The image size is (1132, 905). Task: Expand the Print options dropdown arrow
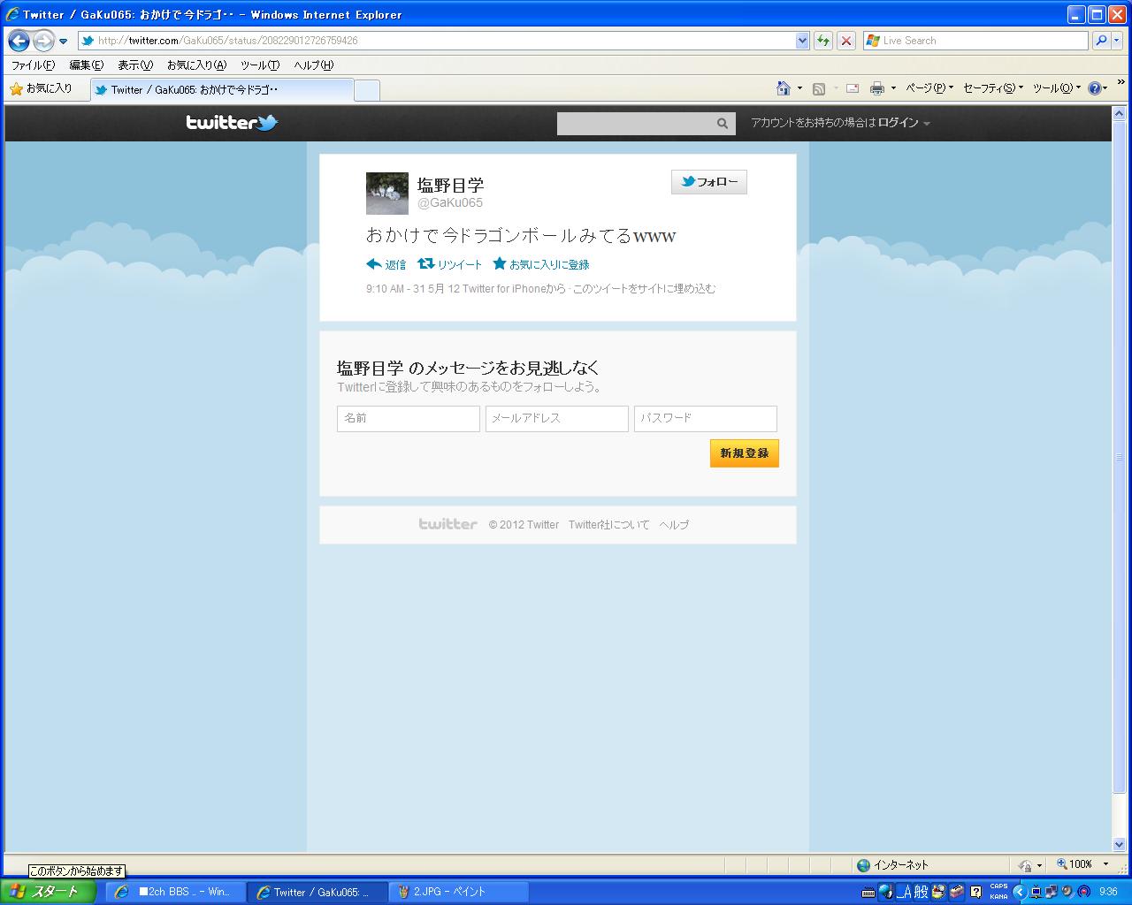(x=893, y=88)
